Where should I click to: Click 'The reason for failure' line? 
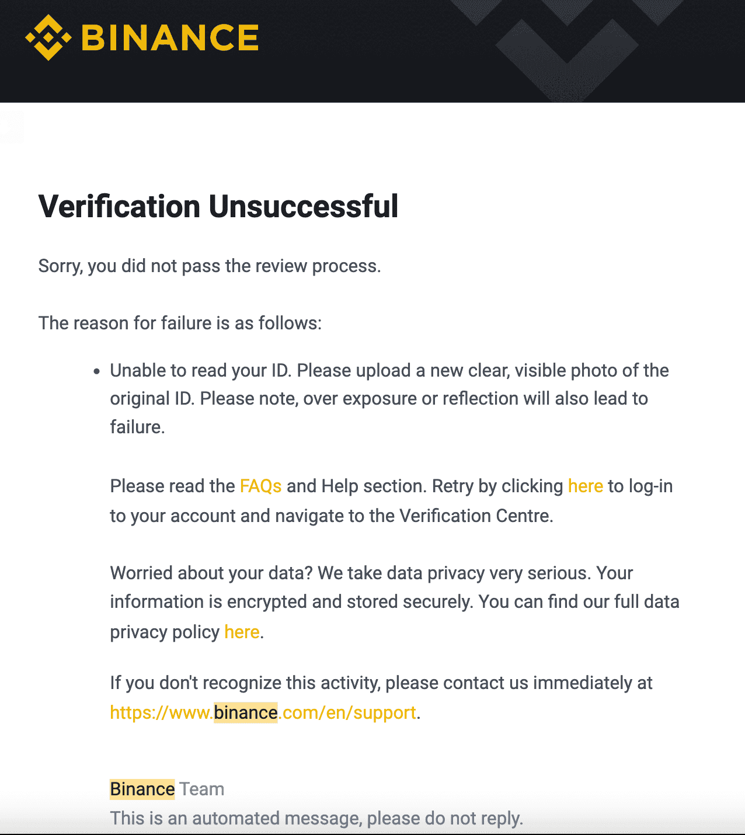180,323
